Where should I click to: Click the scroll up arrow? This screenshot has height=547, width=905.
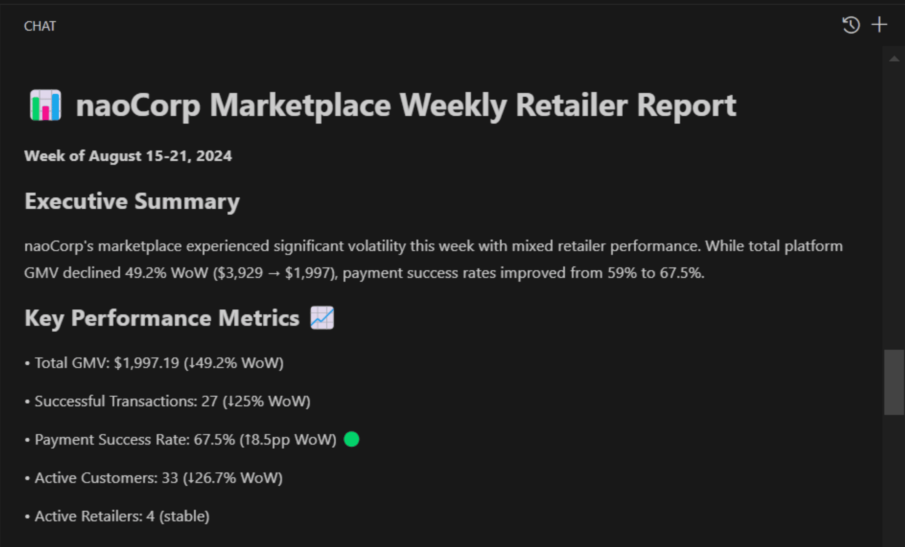(x=894, y=59)
